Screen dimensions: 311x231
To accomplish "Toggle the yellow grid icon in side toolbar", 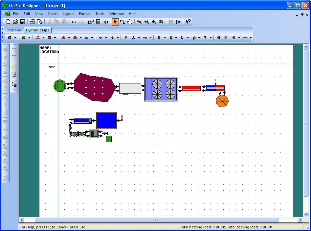I will (14, 67).
